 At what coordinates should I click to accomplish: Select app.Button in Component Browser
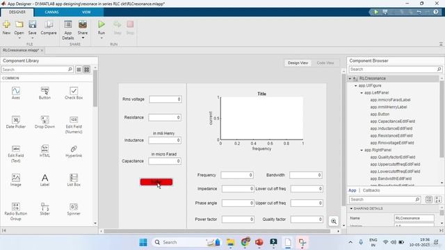click(380, 114)
